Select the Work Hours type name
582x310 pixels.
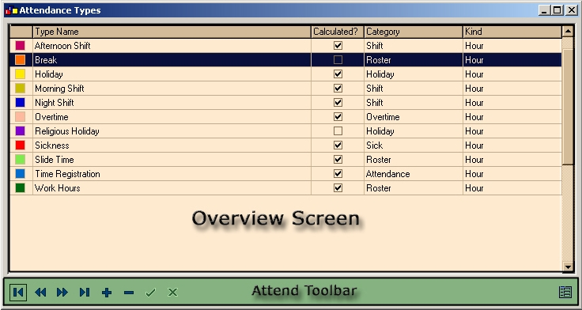[172, 188]
